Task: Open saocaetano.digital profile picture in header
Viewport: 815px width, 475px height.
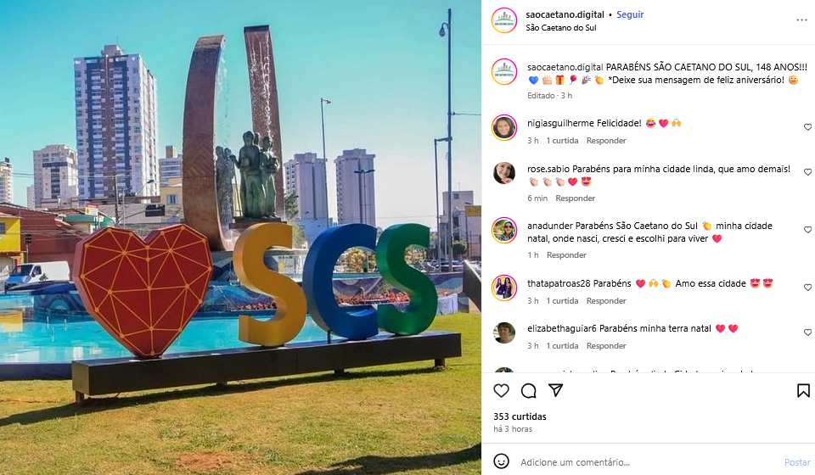Action: click(504, 20)
